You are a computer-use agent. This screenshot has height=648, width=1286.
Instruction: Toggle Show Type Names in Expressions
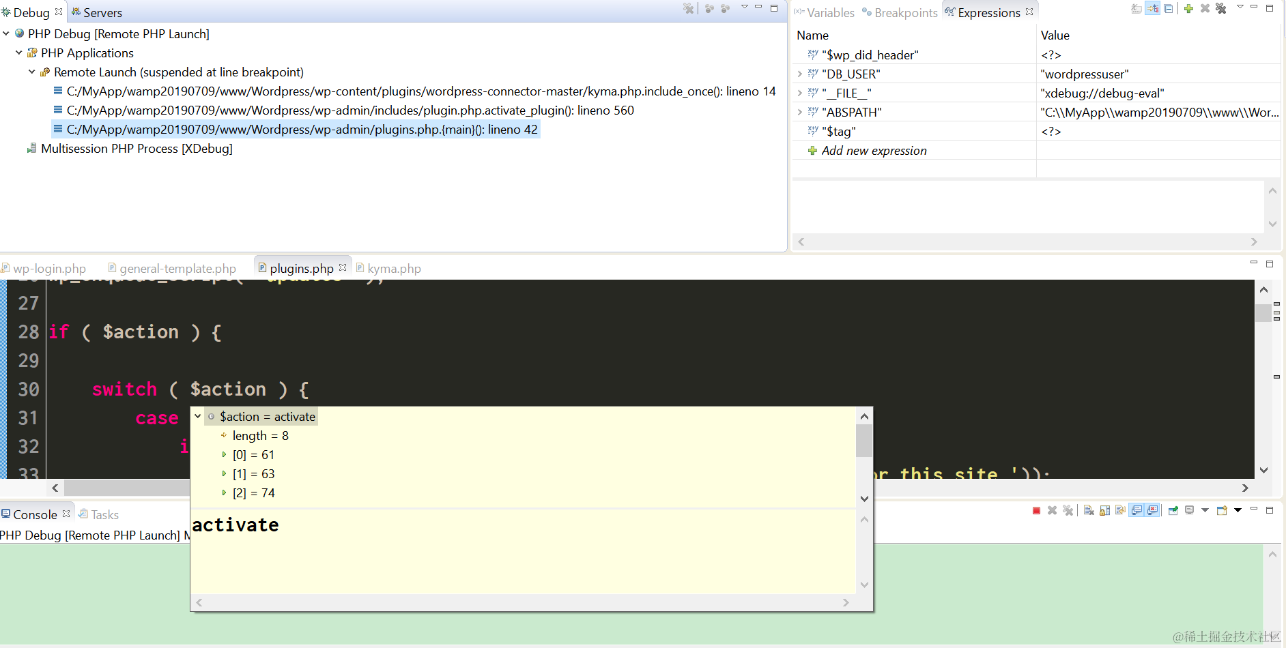click(x=1137, y=8)
